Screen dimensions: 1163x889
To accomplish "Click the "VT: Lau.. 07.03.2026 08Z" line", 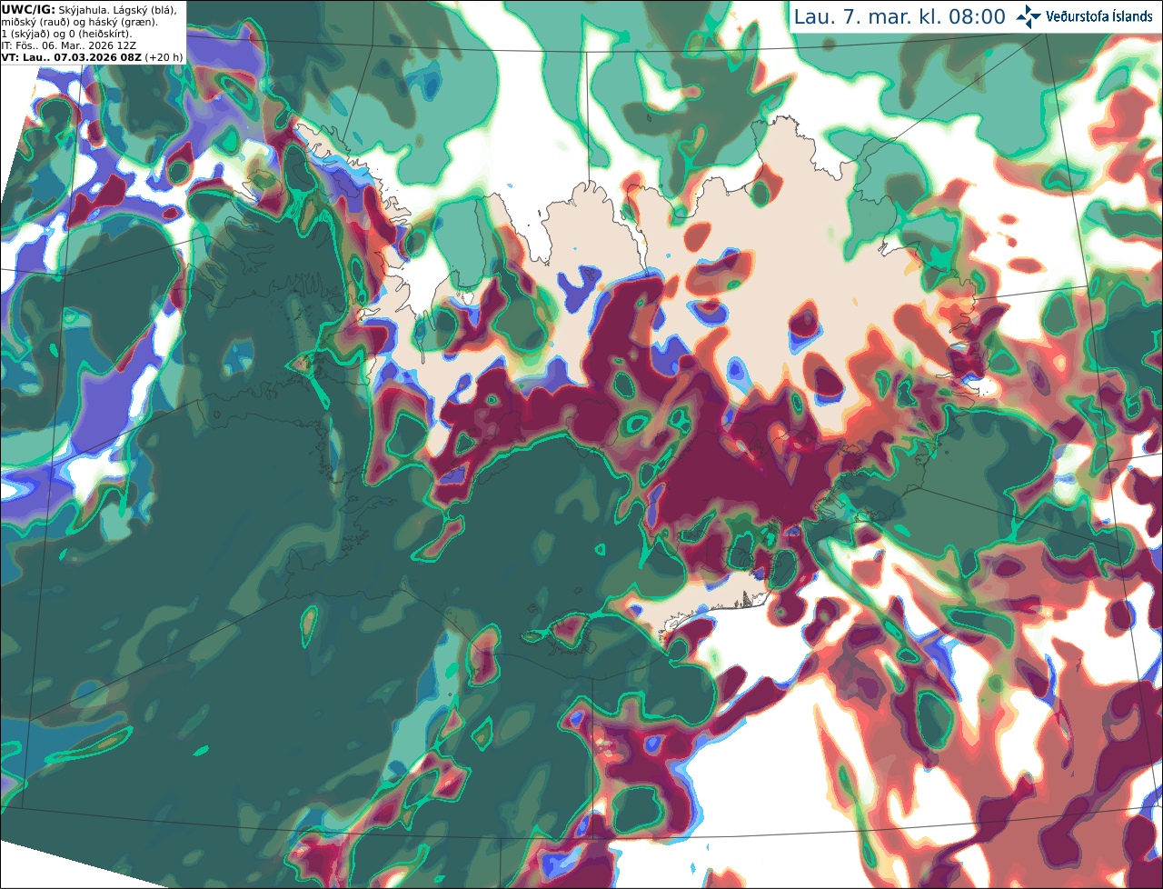I will pyautogui.click(x=71, y=56).
